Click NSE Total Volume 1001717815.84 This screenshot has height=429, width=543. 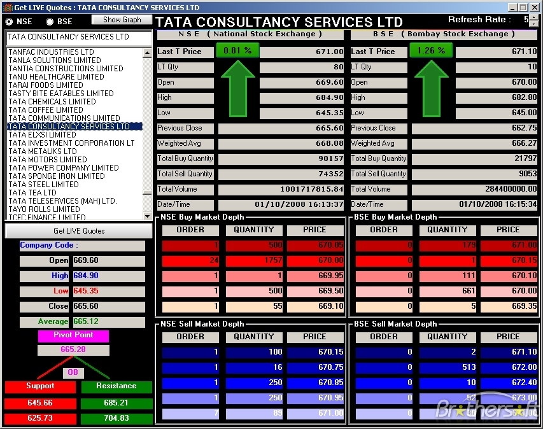coord(281,190)
